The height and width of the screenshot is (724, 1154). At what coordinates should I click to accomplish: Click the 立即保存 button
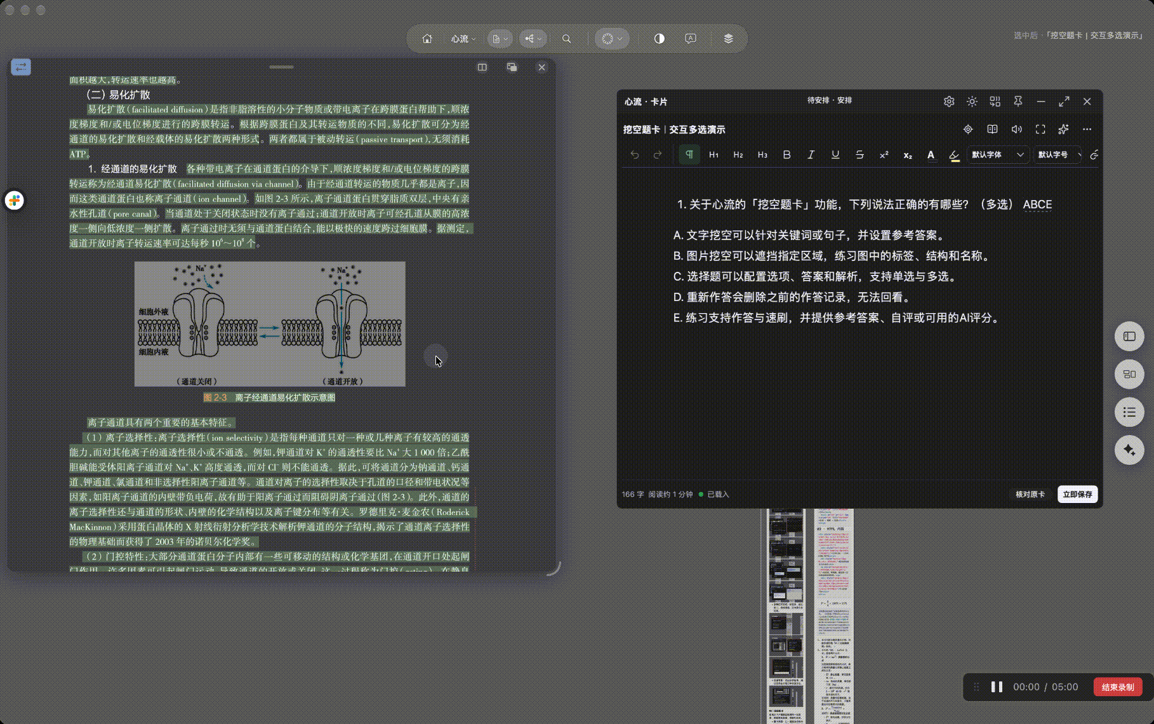click(x=1077, y=494)
